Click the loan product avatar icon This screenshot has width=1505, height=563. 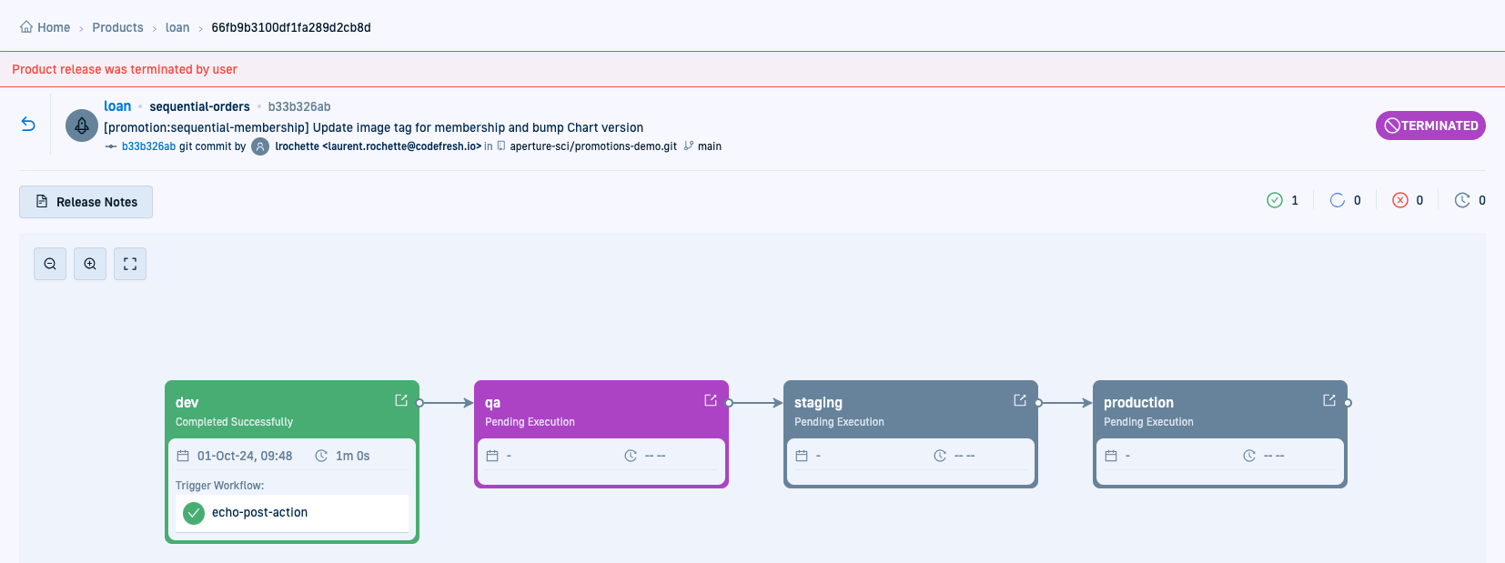(82, 126)
